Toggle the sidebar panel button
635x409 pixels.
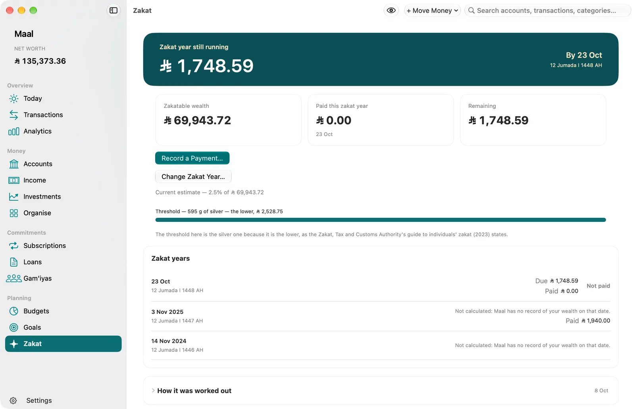tap(114, 10)
